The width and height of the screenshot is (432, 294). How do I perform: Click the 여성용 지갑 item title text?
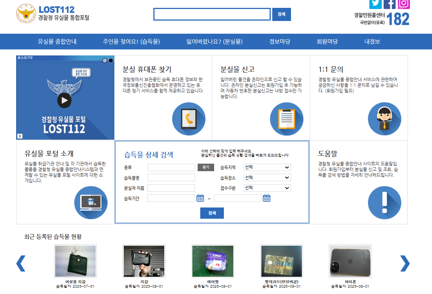[x=75, y=282]
